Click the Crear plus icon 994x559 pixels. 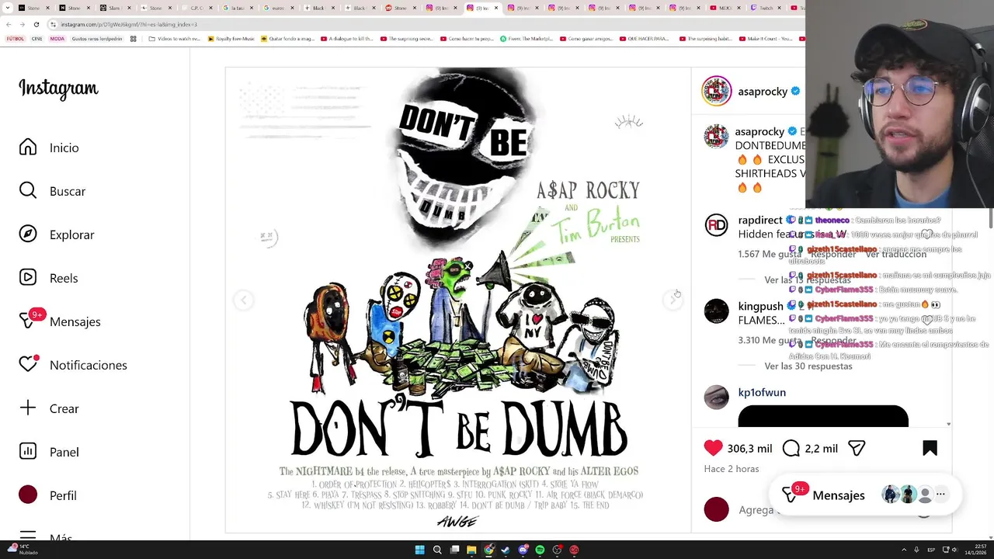[x=28, y=408]
